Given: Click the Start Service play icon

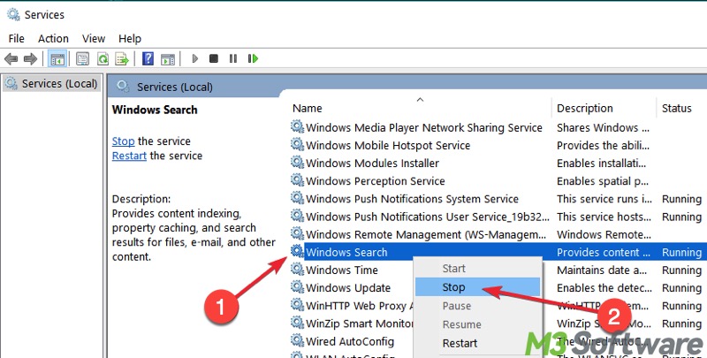Looking at the screenshot, I should [x=194, y=58].
